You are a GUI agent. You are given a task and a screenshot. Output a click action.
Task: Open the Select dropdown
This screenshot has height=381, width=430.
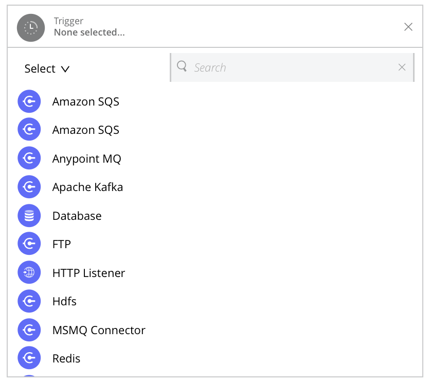pos(40,69)
